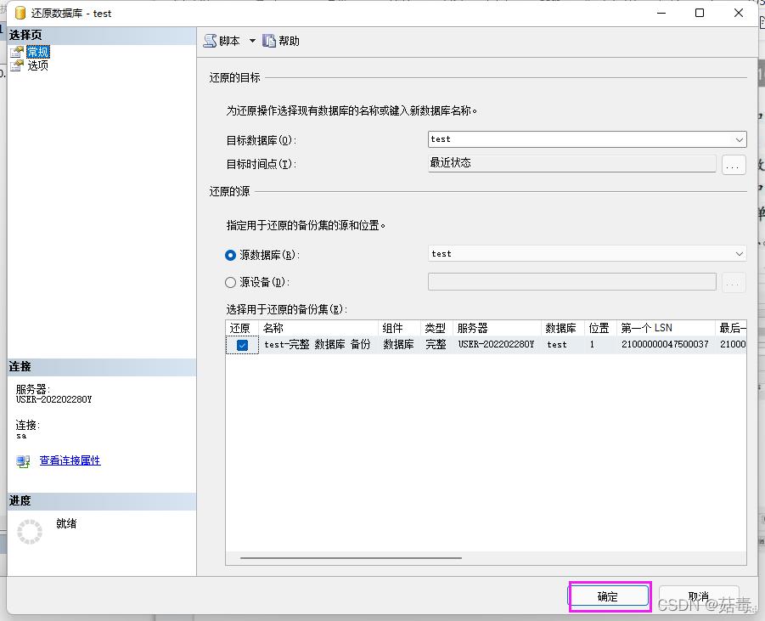Click the 源设备 path field
Screen dimensions: 765x621
571,282
